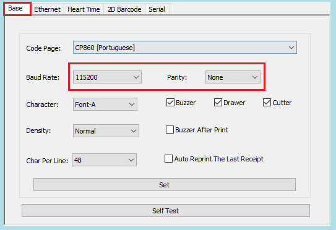The image size is (336, 230).
Task: Expand the Baud Rate dropdown
Action: 107,77
